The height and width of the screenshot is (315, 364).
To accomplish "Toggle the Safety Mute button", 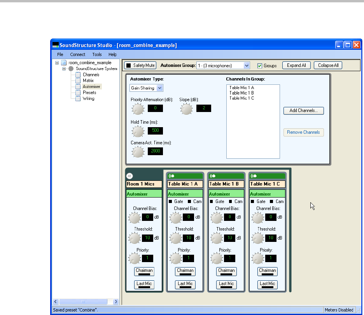I will 140,65.
